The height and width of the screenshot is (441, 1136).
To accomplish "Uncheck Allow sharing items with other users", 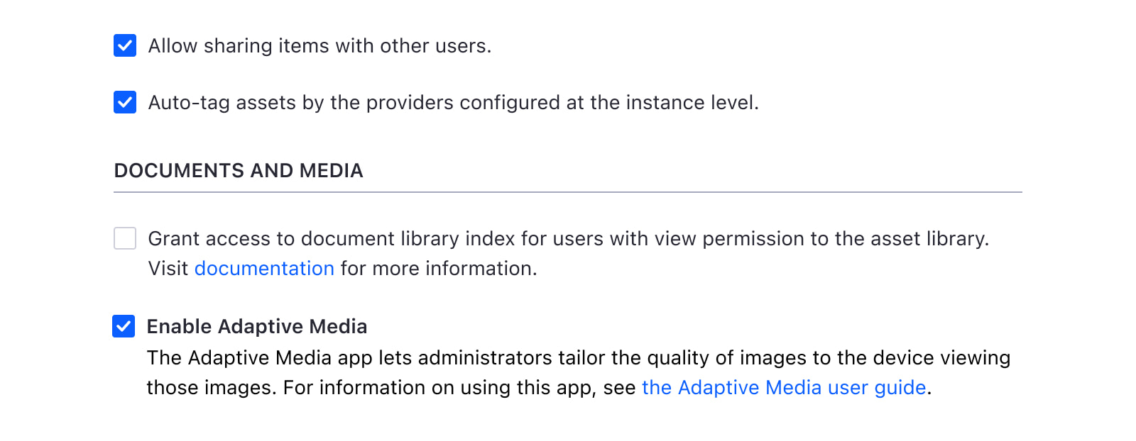I will pos(125,45).
